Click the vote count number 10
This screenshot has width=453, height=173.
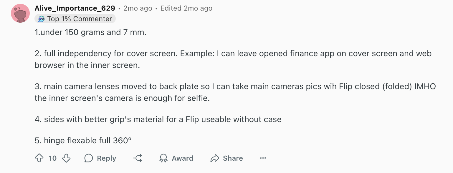pos(53,158)
